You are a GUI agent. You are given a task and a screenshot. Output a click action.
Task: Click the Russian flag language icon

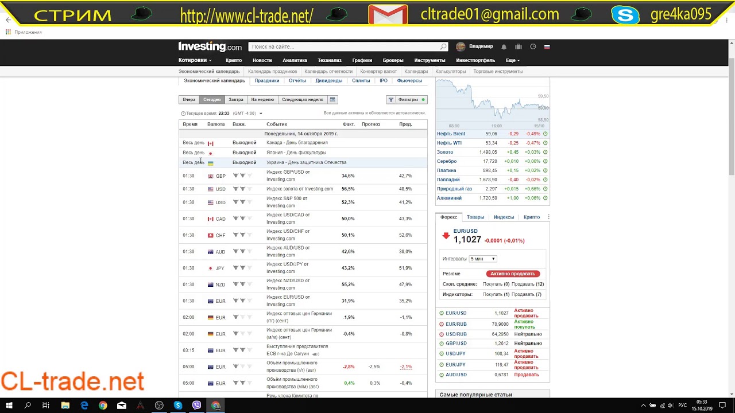pos(547,46)
